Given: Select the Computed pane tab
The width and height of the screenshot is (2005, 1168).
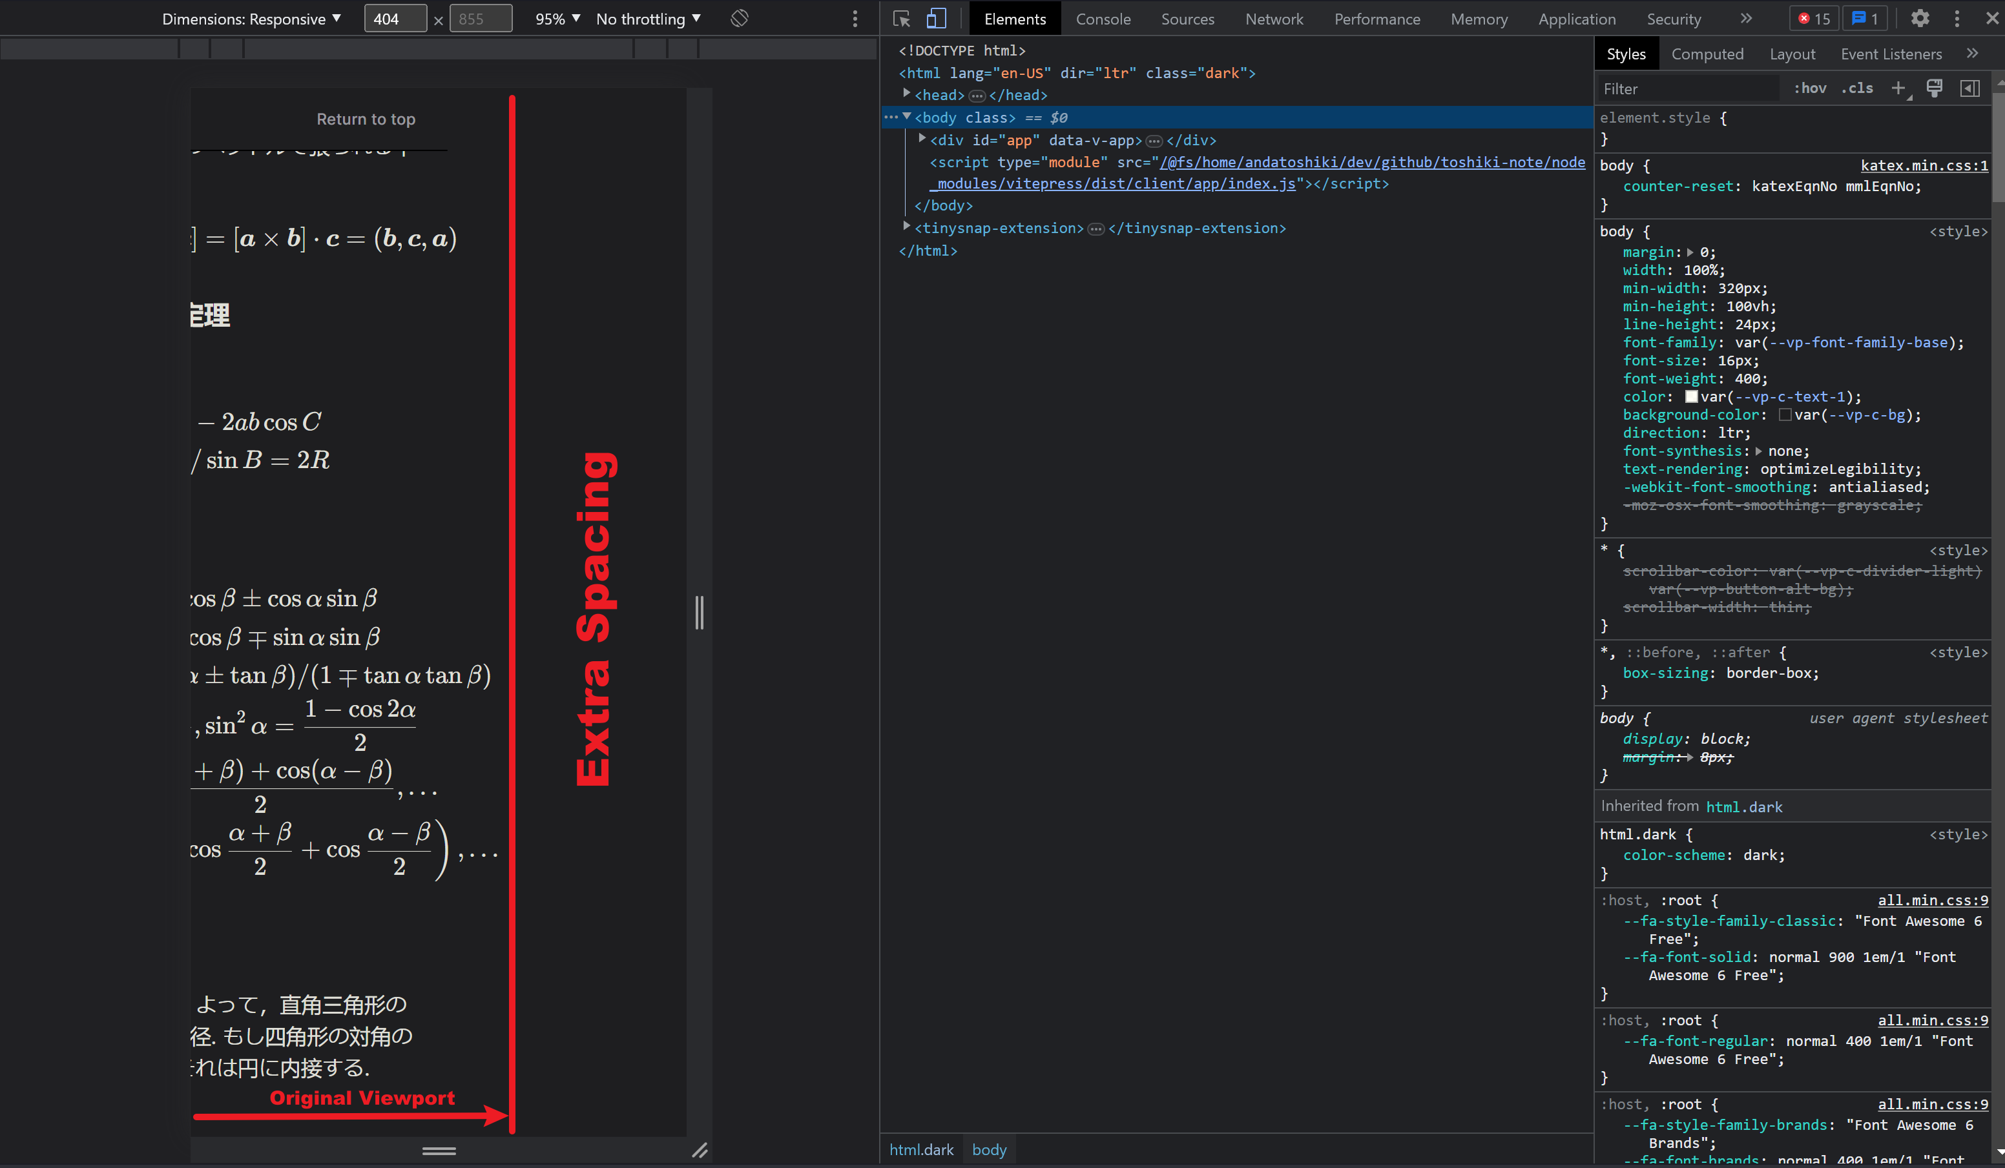Looking at the screenshot, I should click(x=1707, y=54).
